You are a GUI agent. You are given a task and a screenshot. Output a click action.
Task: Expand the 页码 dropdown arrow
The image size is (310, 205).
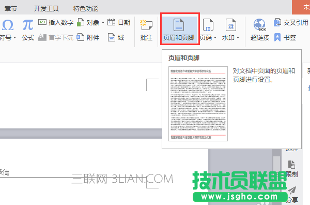215,37
